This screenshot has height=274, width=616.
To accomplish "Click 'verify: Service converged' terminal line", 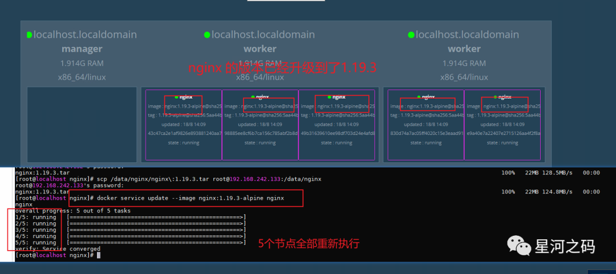I will pos(58,249).
